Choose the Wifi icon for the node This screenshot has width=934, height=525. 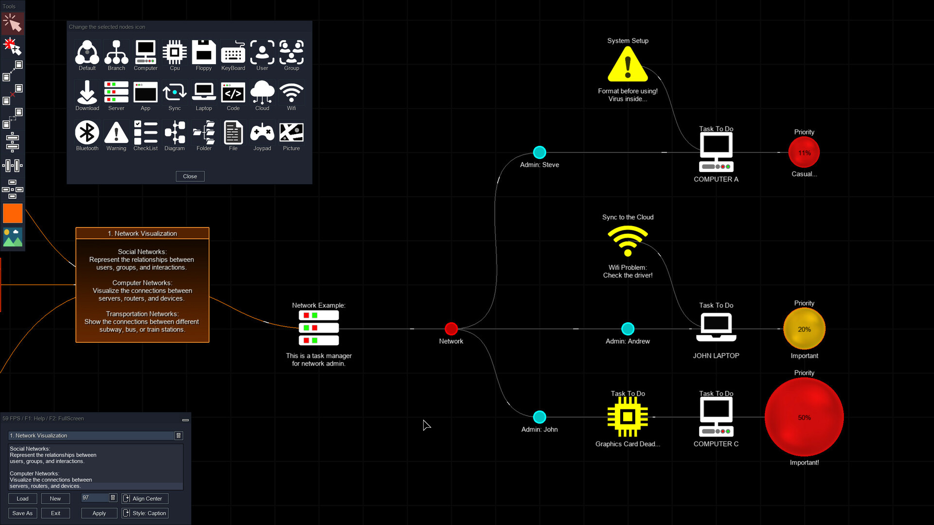point(291,92)
